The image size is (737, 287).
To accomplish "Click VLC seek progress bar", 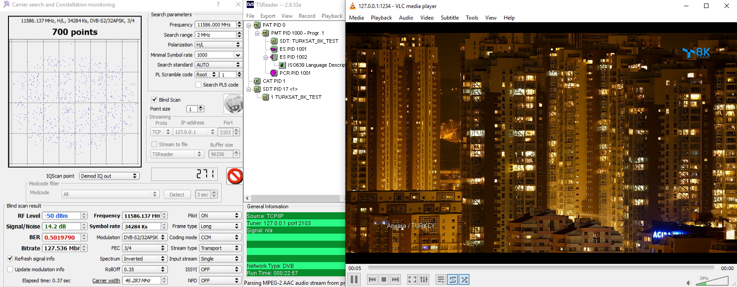I will coord(541,268).
